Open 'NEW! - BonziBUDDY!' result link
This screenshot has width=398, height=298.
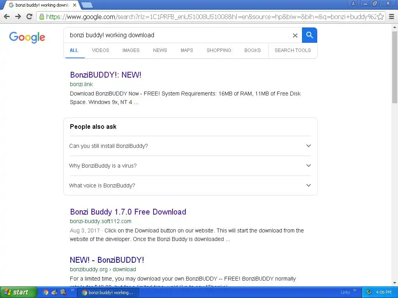tap(107, 260)
